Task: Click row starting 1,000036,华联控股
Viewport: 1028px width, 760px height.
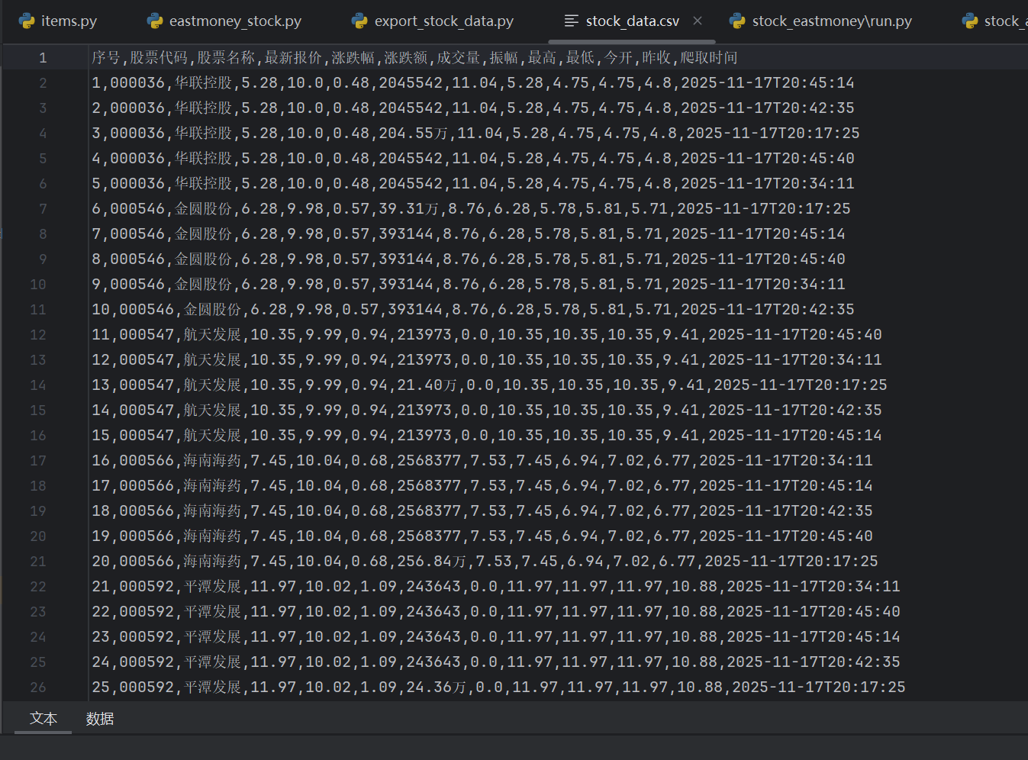Action: pos(472,83)
